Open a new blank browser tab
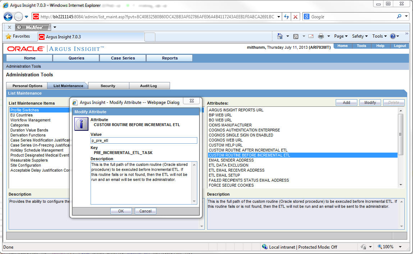413x254 pixels. [150, 37]
